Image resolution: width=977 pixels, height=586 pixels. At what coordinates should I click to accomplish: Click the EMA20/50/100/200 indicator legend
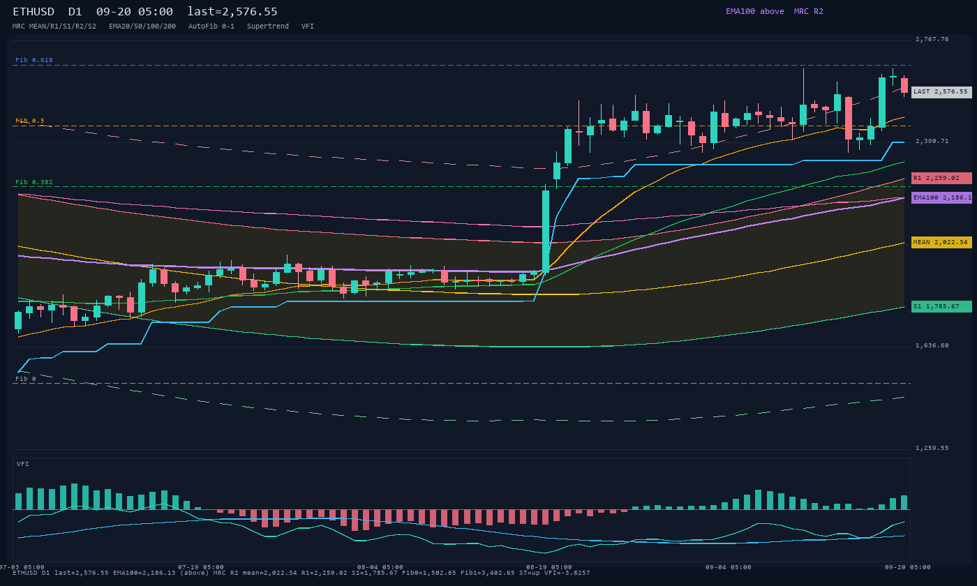pyautogui.click(x=142, y=27)
